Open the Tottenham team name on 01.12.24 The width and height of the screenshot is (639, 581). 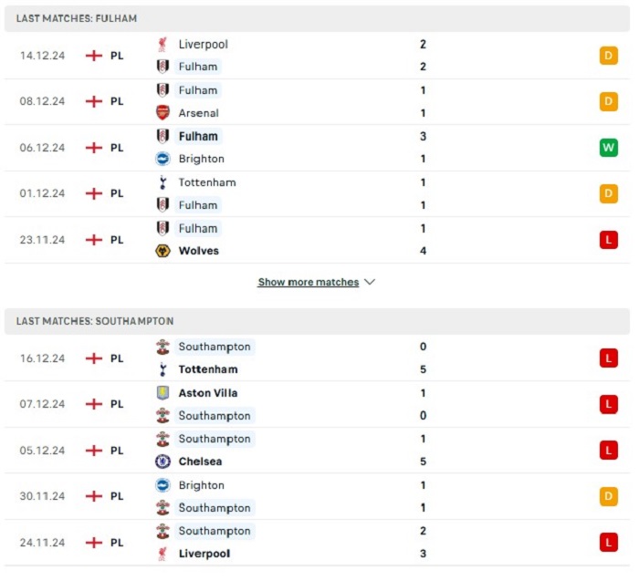pos(207,182)
